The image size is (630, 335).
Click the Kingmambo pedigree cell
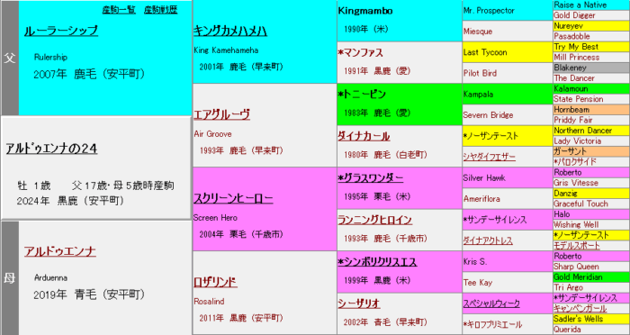[400, 21]
